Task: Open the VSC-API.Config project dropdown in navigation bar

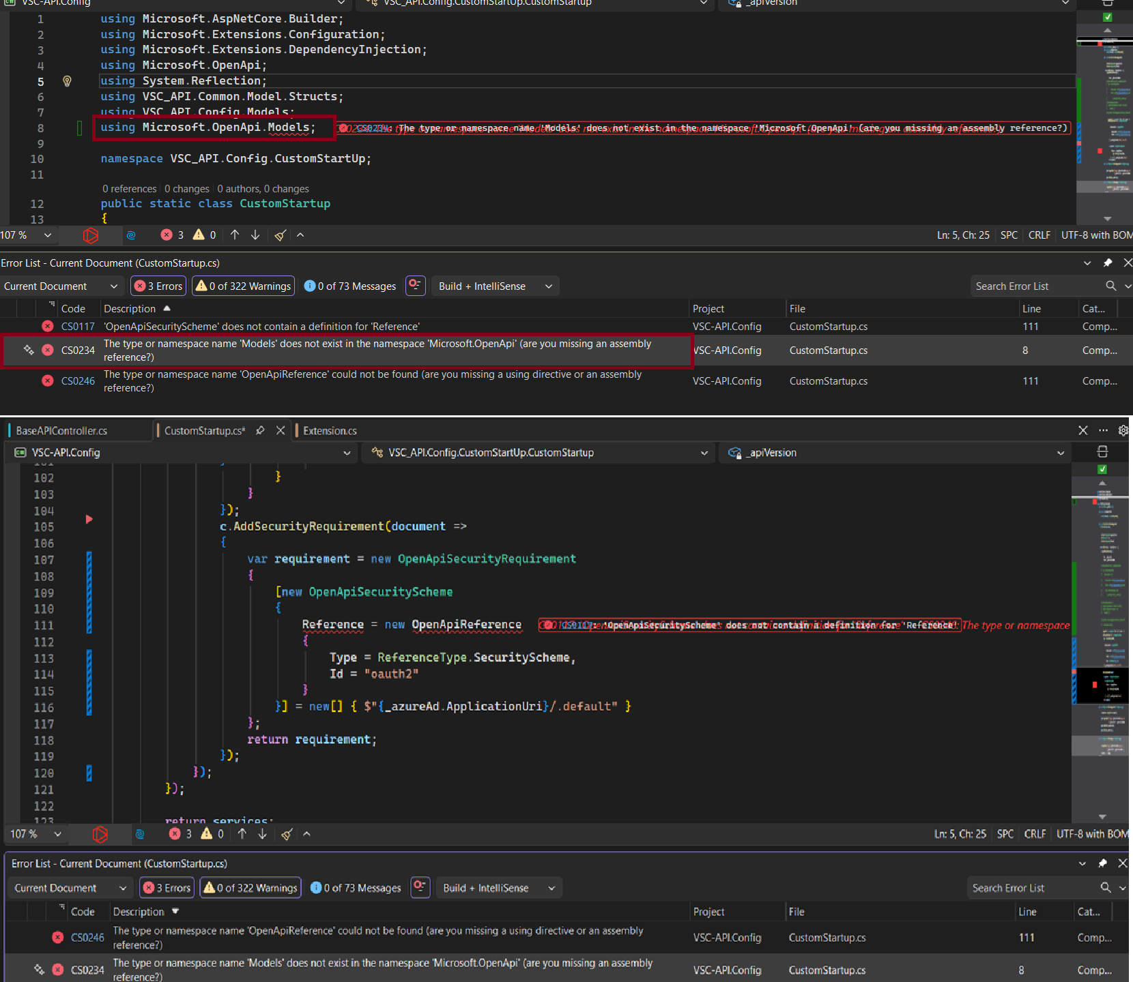Action: (182, 452)
